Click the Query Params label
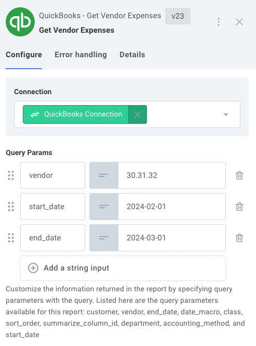 tap(29, 152)
